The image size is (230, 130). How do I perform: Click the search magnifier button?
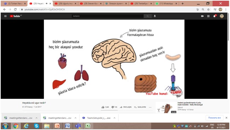click(x=148, y=16)
